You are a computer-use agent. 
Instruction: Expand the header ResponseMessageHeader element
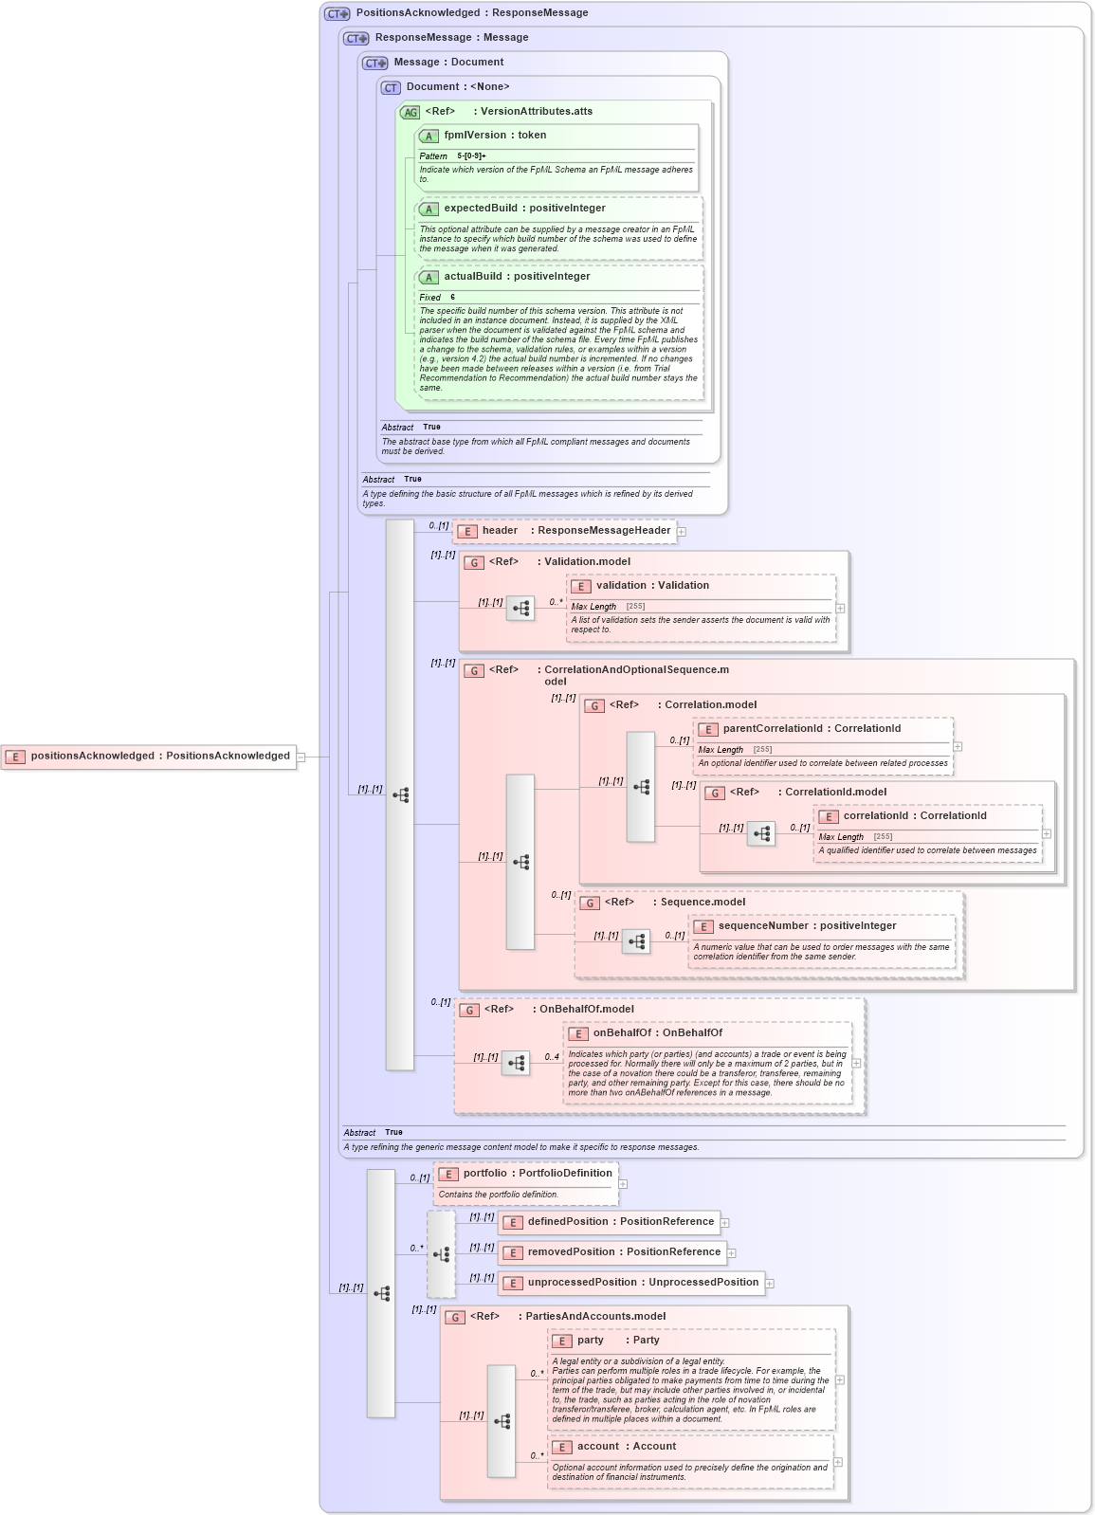pyautogui.click(x=682, y=532)
